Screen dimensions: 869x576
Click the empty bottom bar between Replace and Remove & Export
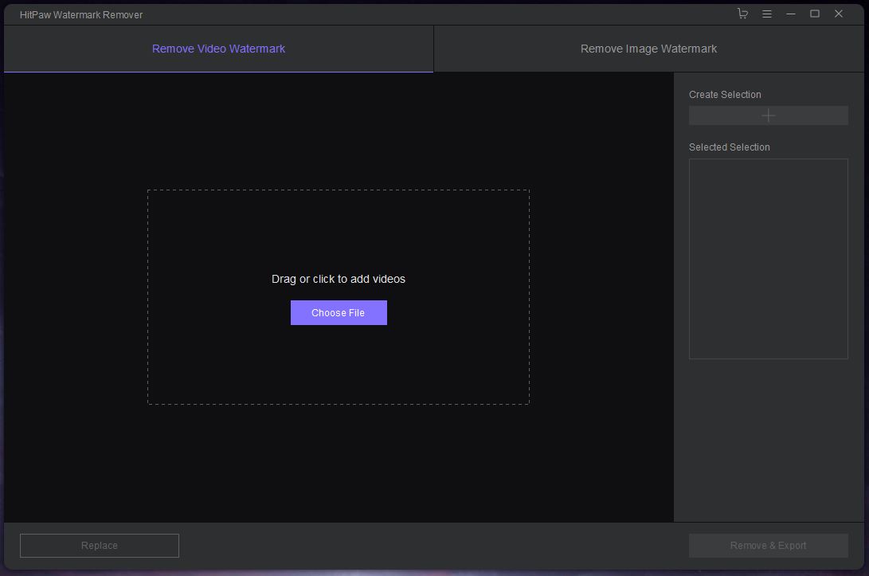click(434, 546)
